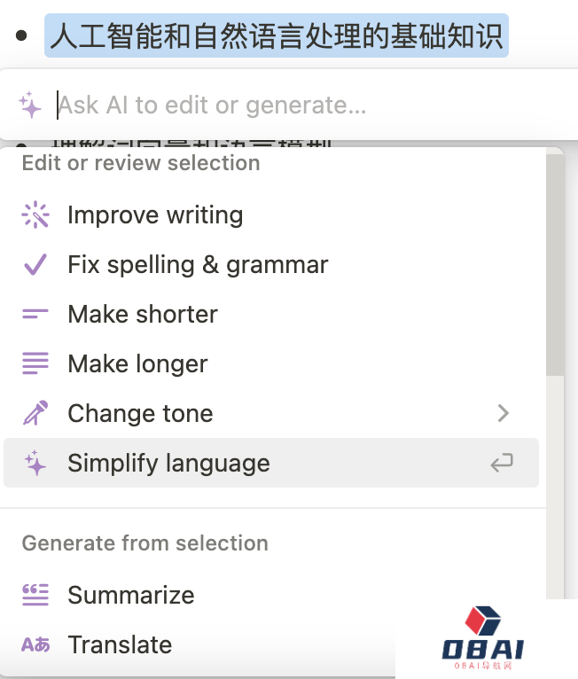Click the Make shorter lines icon
The image size is (578, 679).
point(35,315)
